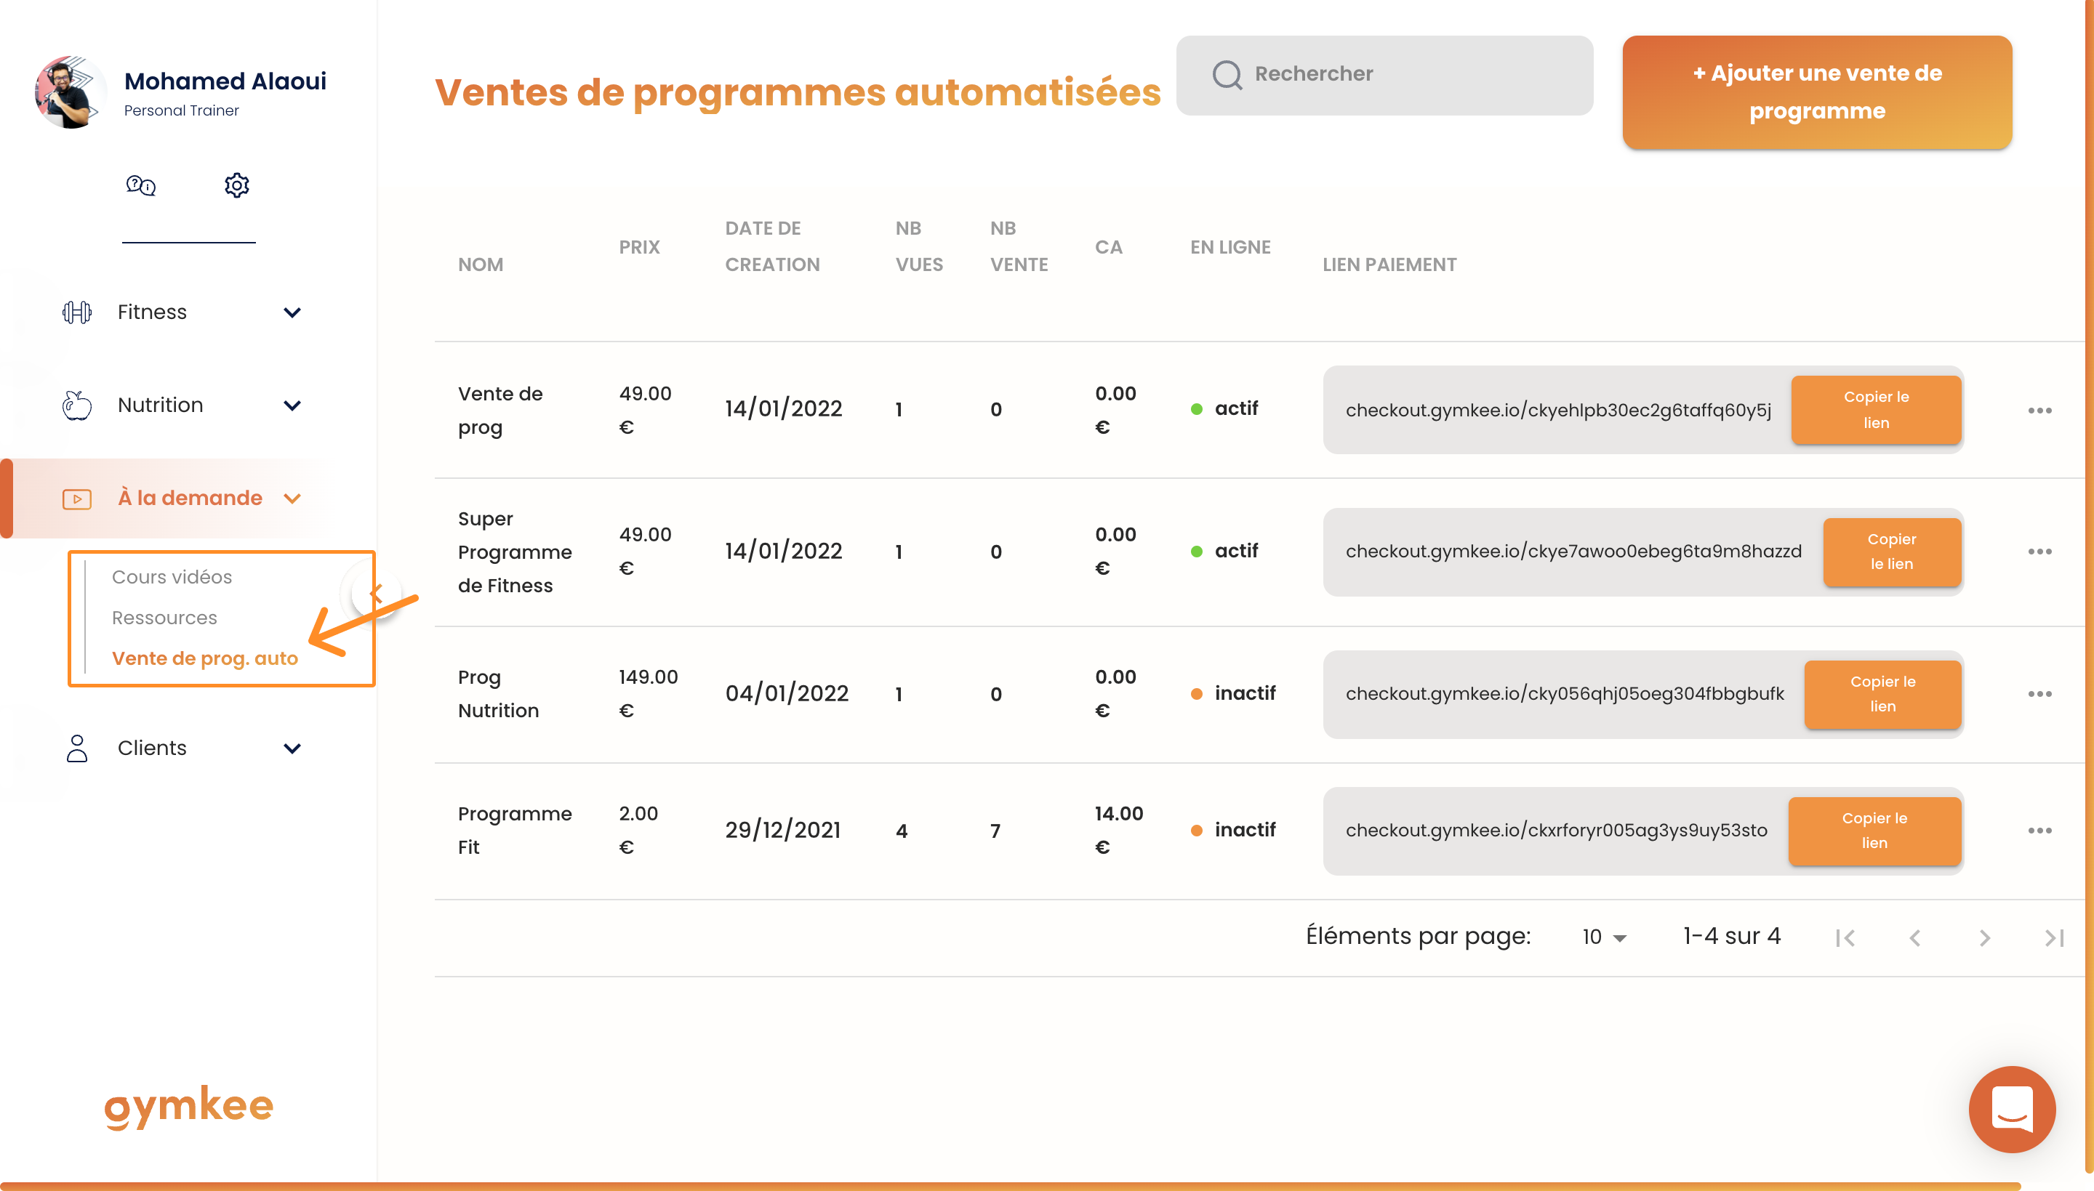Click checkout link ending cky056qhj05oeg304fbbgbufk
The width and height of the screenshot is (2094, 1191).
point(1565,694)
